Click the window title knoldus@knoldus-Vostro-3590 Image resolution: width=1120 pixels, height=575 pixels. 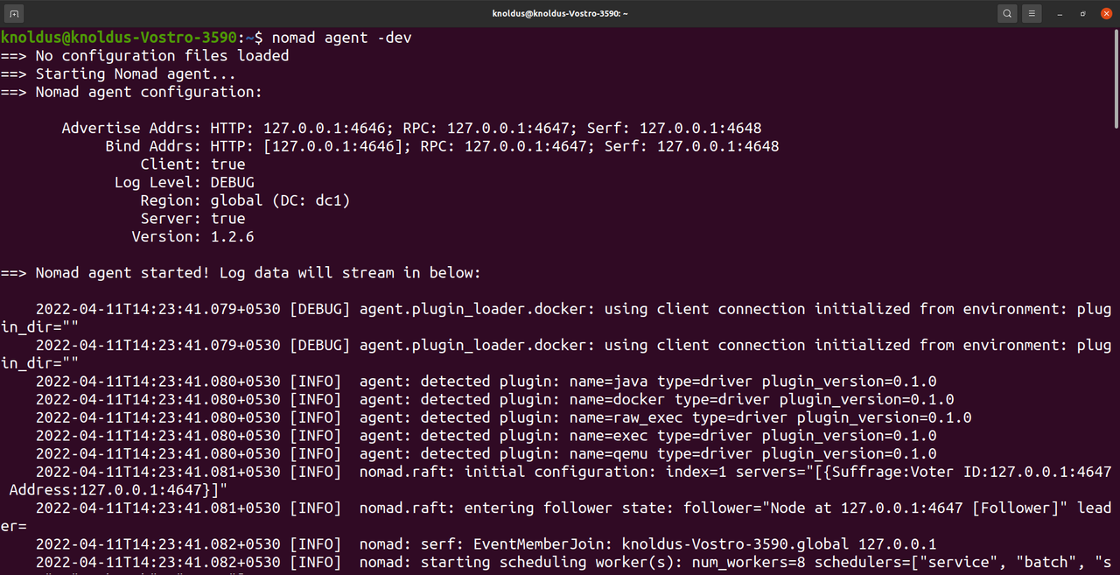560,13
